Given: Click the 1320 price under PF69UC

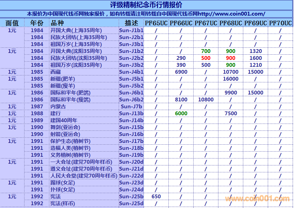Looking at the screenshot, I should (x=255, y=51).
